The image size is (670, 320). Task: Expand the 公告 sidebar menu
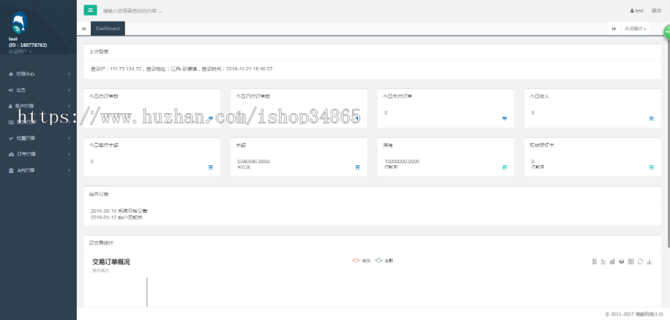(x=39, y=90)
